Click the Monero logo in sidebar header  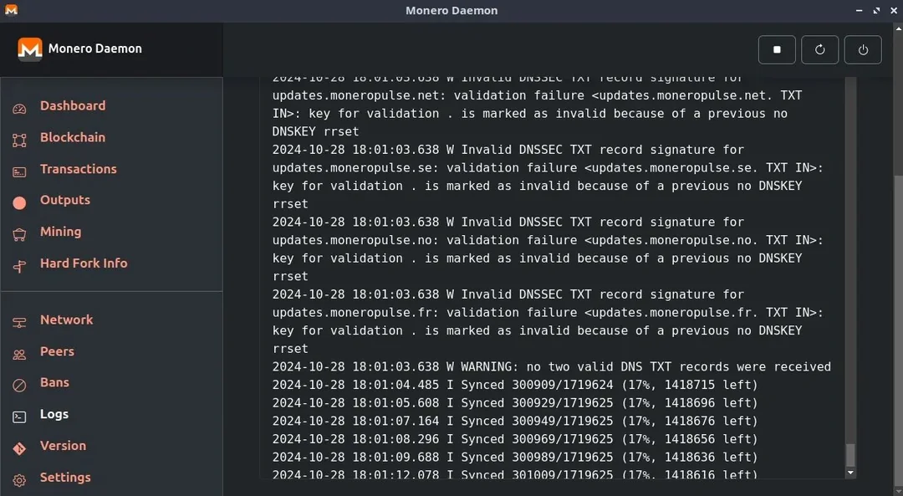tap(30, 49)
